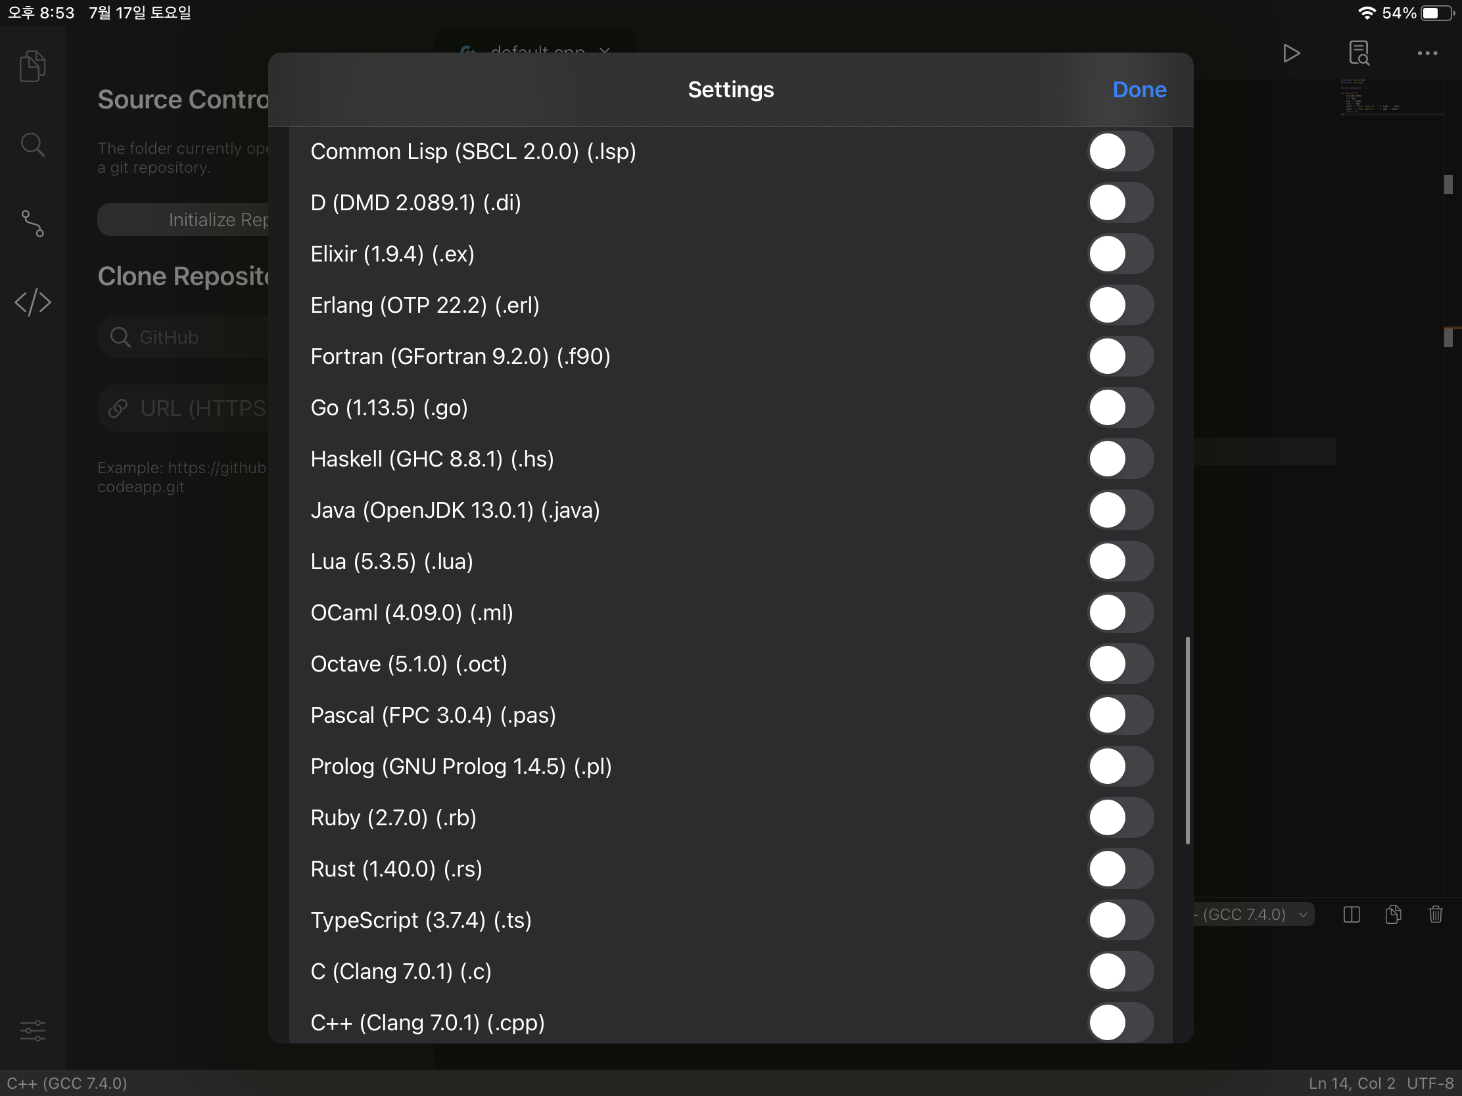Open the document preview search icon
This screenshot has height=1096, width=1462.
1359,53
